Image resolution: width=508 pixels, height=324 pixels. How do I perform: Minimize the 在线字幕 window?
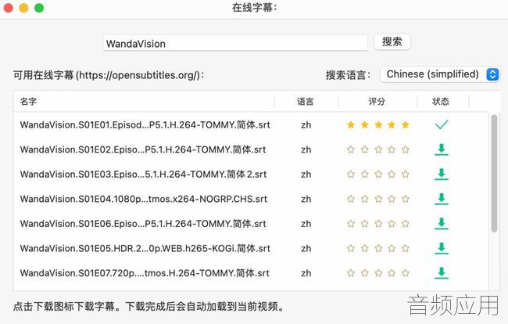[x=23, y=8]
